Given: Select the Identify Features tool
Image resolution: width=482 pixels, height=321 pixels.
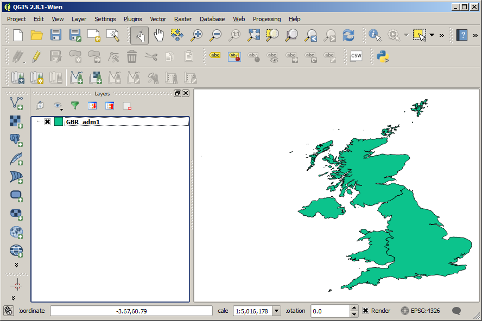Looking at the screenshot, I should (x=375, y=36).
